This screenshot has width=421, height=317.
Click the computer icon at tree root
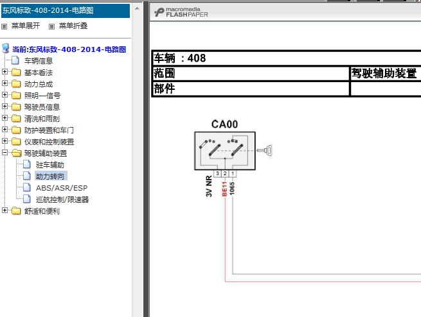tap(6, 49)
